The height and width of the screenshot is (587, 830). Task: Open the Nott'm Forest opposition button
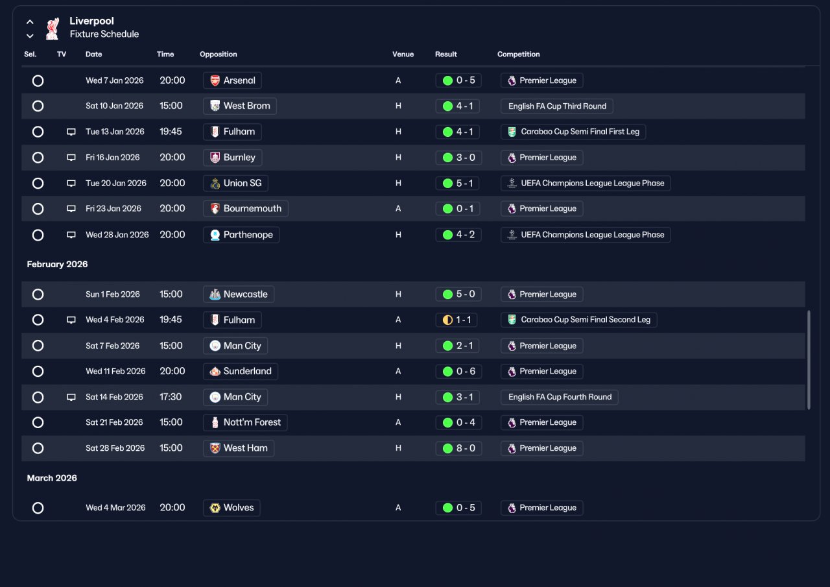tap(245, 422)
